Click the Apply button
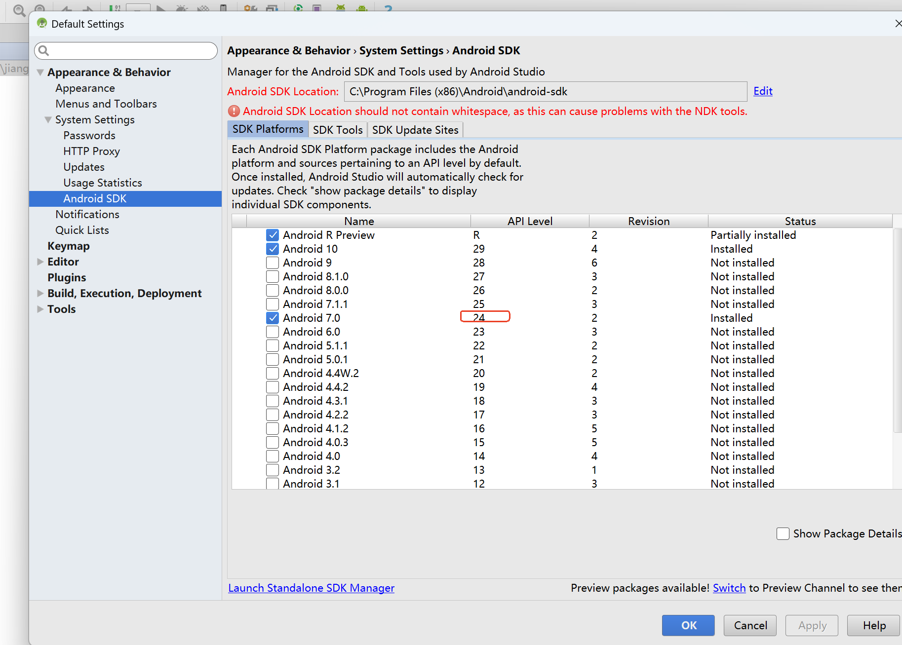 pyautogui.click(x=812, y=625)
